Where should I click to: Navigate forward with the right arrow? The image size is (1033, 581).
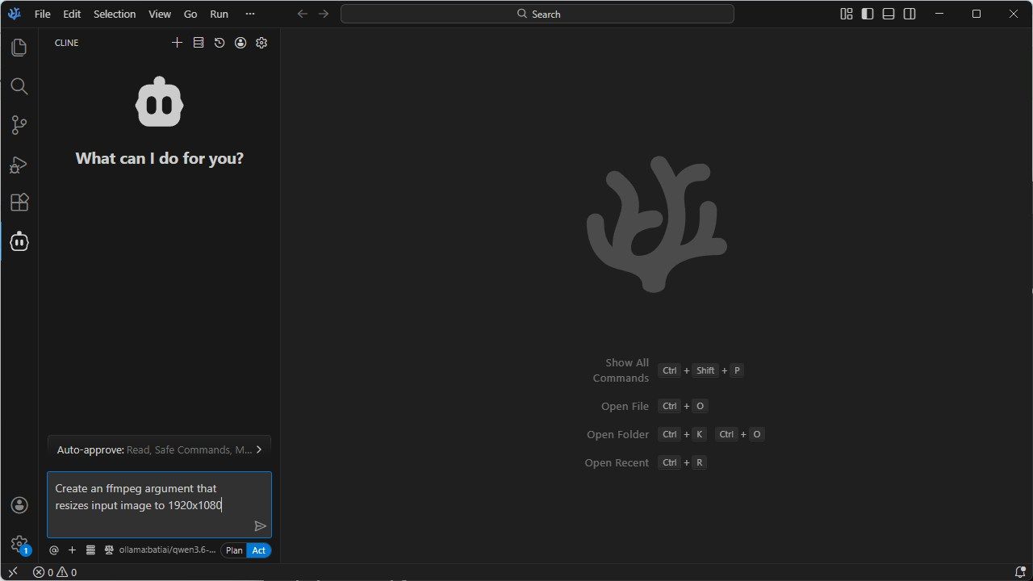tap(323, 14)
